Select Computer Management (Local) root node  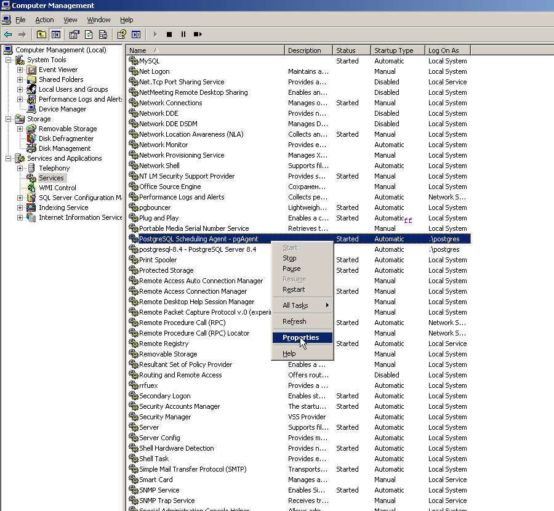click(x=61, y=50)
